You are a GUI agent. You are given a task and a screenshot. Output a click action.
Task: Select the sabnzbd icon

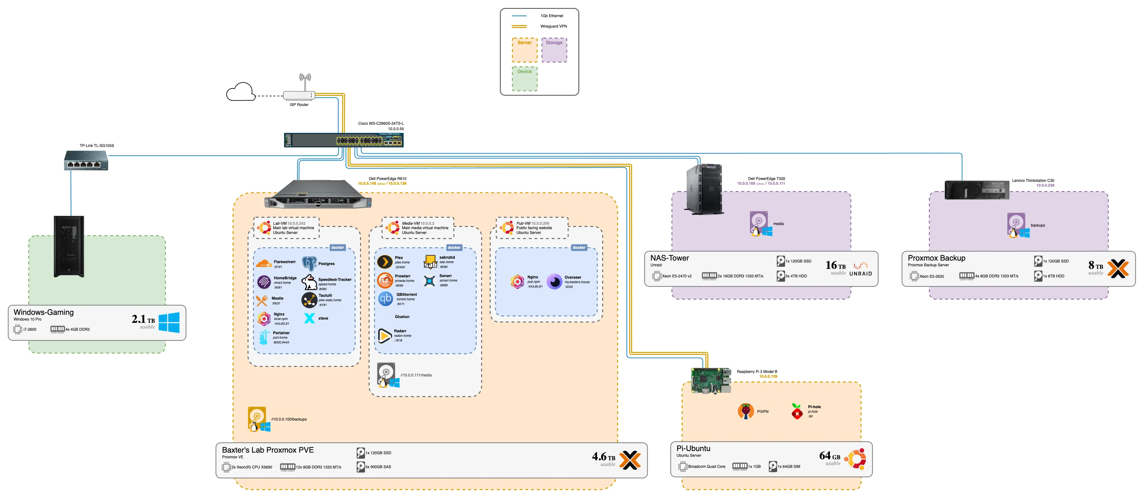[x=430, y=262]
